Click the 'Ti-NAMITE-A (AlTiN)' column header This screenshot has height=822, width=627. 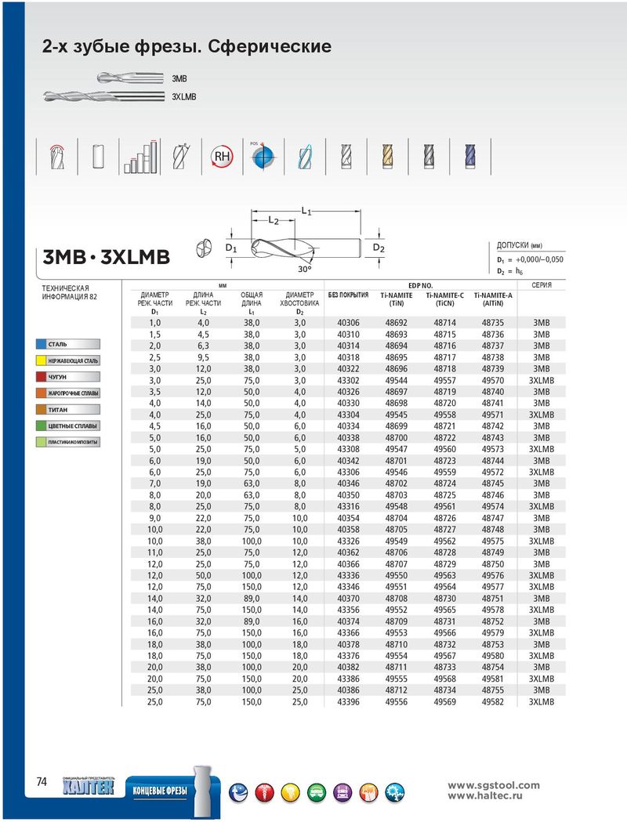pos(493,299)
